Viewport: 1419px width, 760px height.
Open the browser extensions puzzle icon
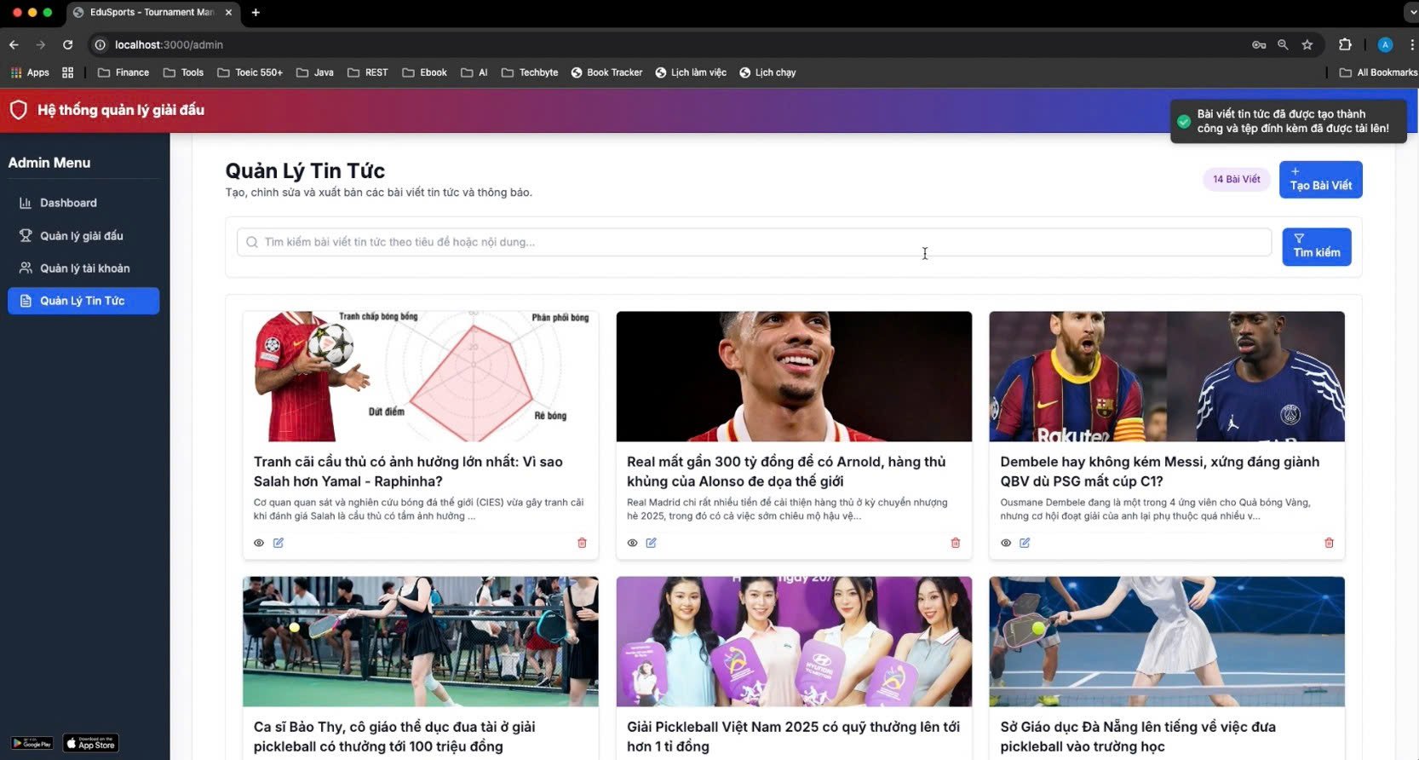1345,44
